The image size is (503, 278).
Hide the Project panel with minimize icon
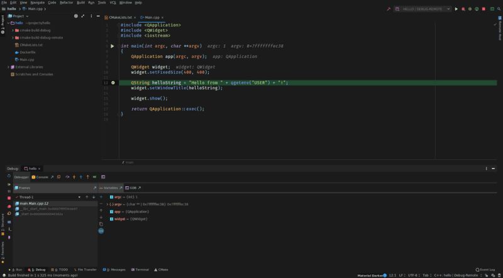tap(98, 16)
